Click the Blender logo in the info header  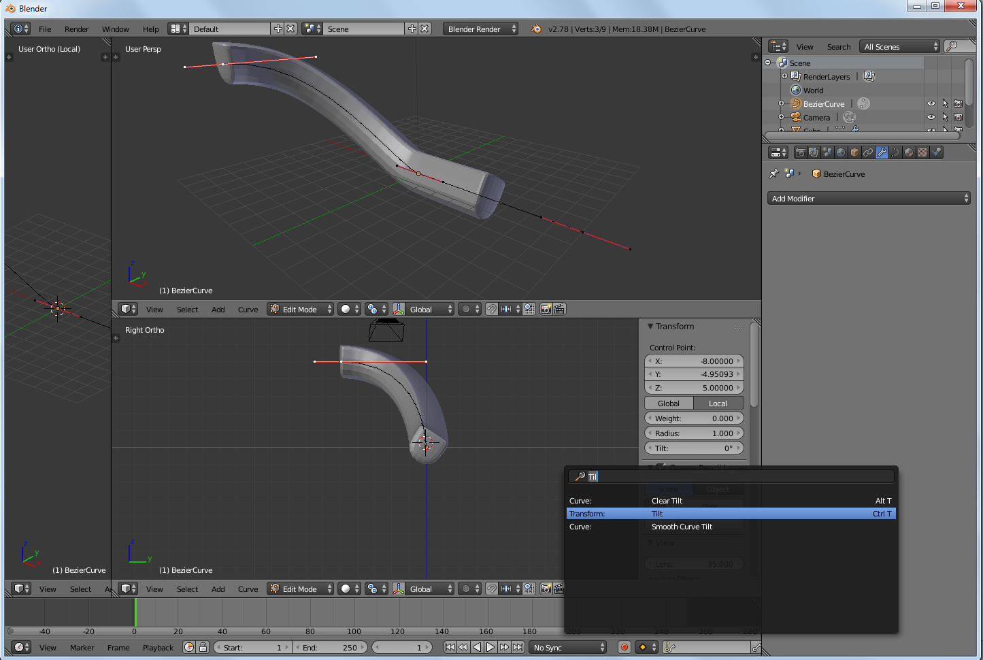[536, 29]
